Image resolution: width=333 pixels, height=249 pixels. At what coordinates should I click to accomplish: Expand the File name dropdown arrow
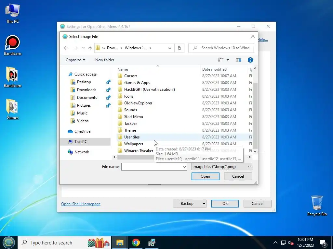click(x=184, y=167)
